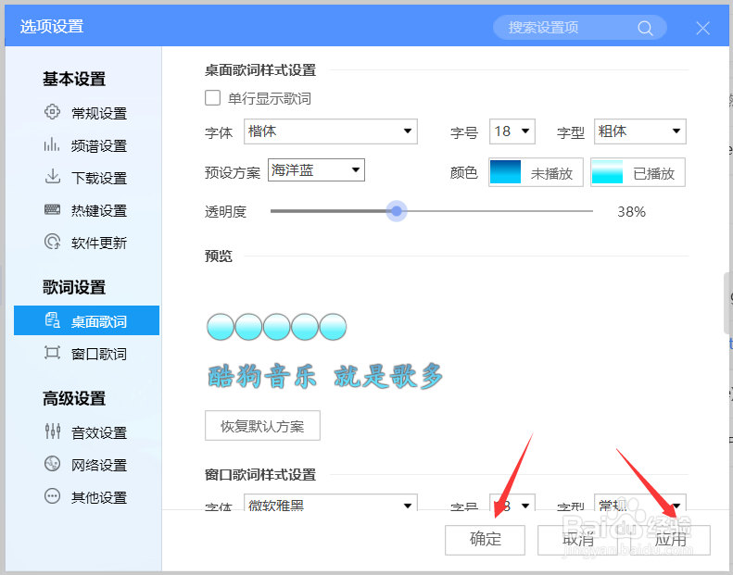Click the ellipsis icon beside 其他设置
The height and width of the screenshot is (575, 733).
coord(52,496)
